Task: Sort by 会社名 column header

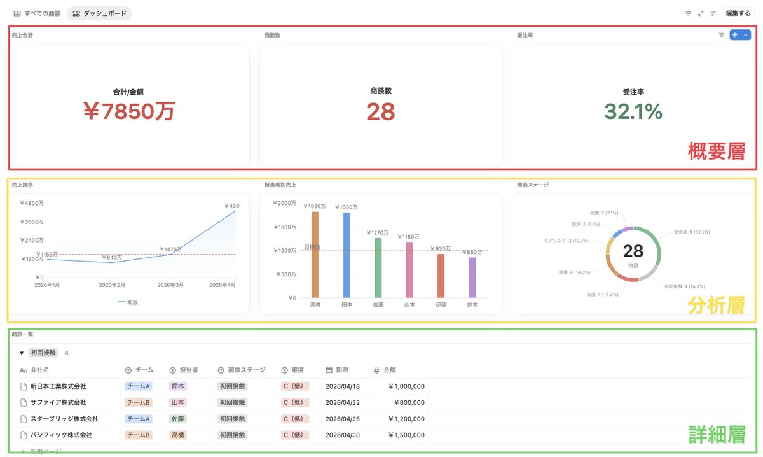Action: click(x=34, y=370)
